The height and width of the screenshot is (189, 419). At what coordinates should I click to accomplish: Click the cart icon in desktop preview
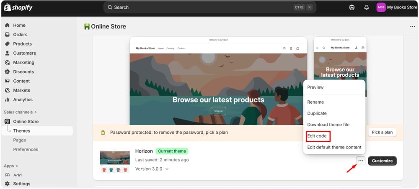pos(297,49)
